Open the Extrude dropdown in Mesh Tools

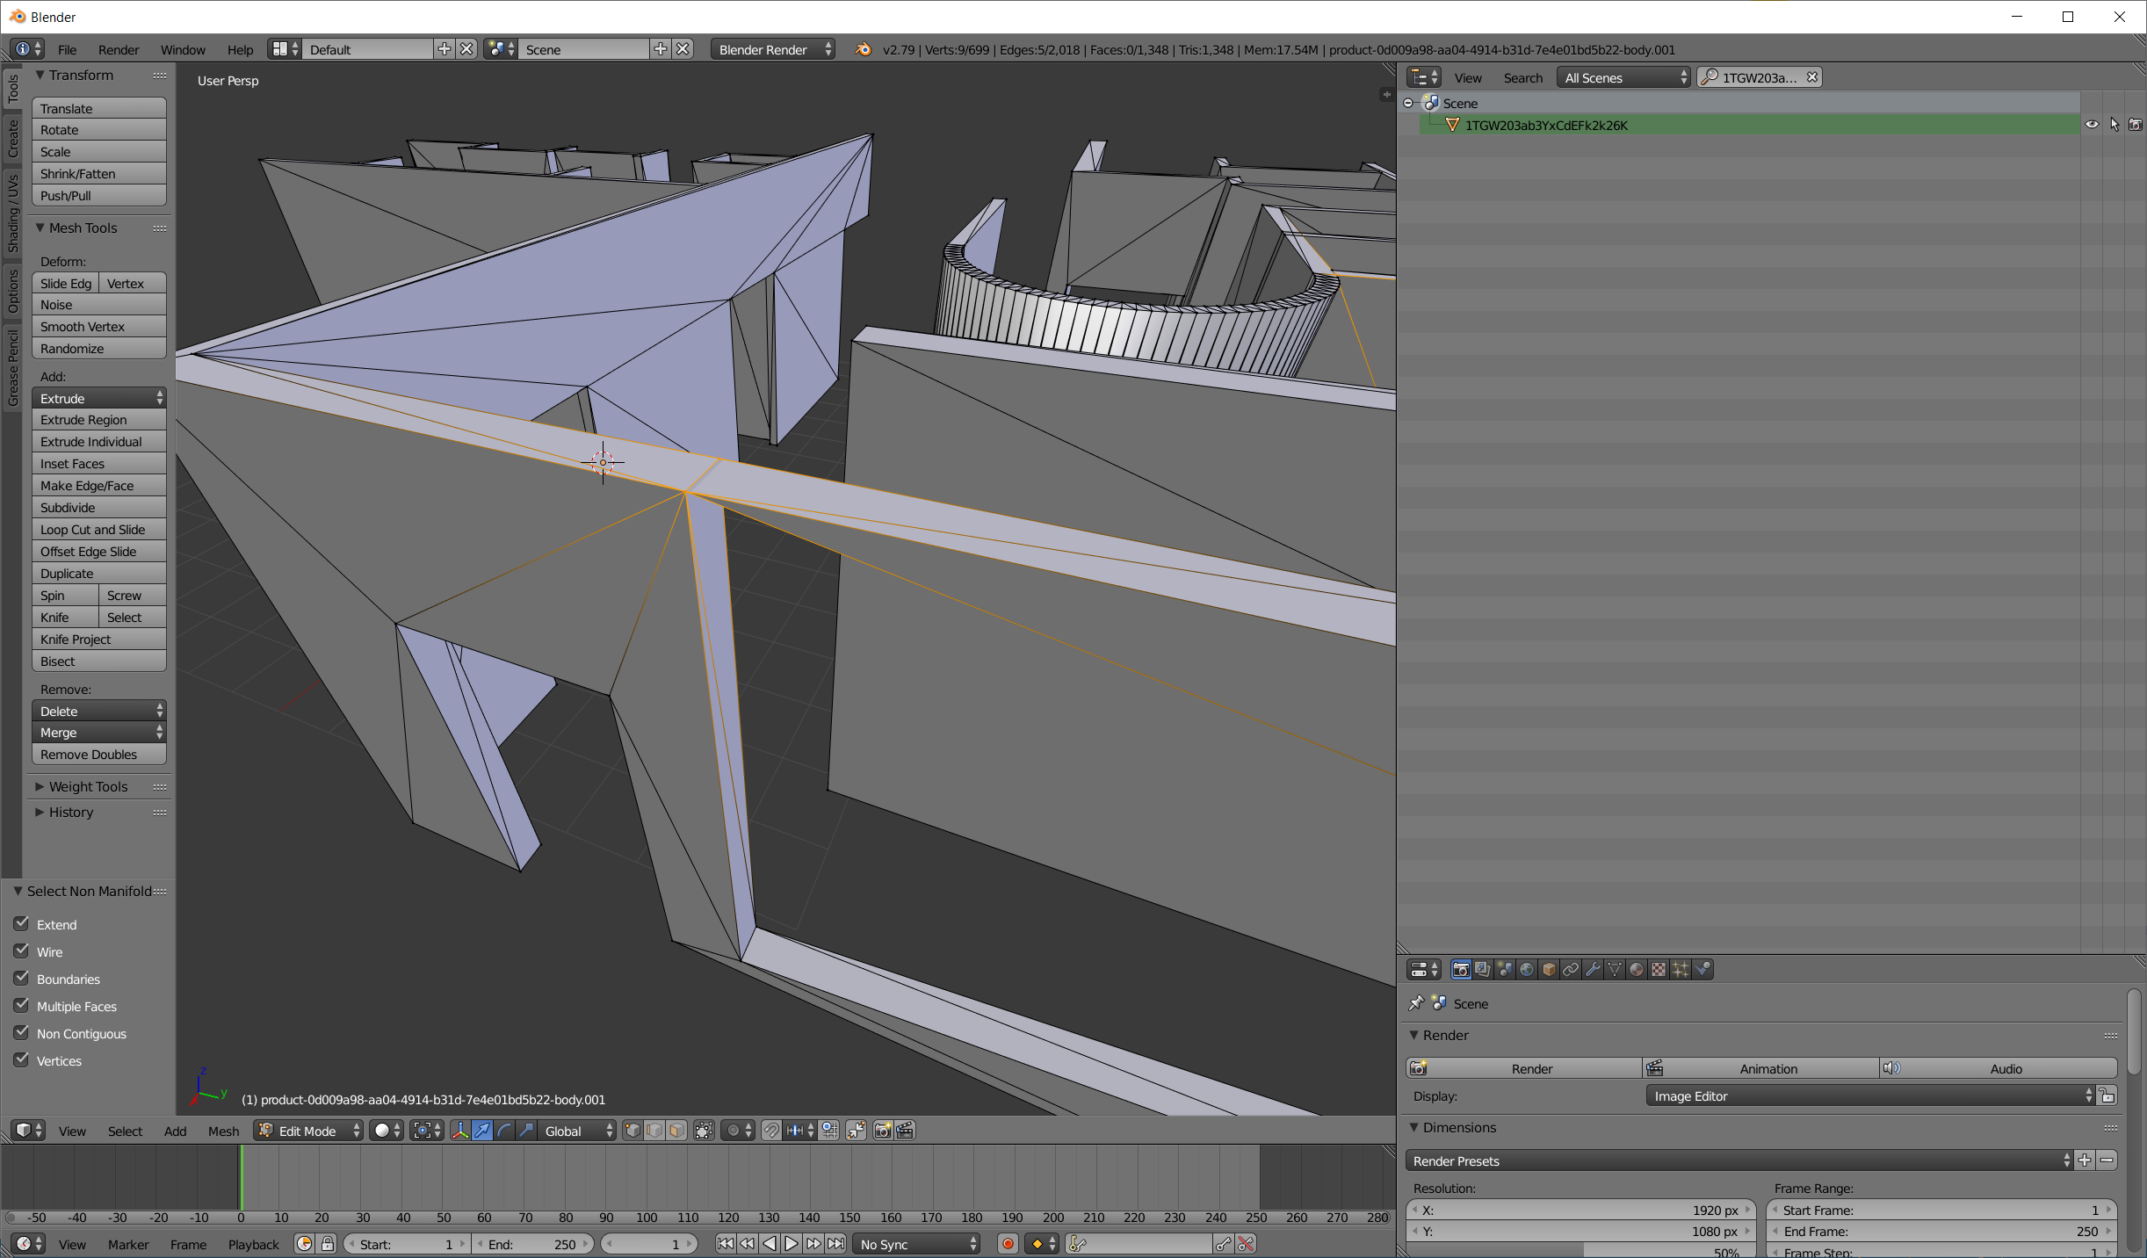tap(98, 398)
